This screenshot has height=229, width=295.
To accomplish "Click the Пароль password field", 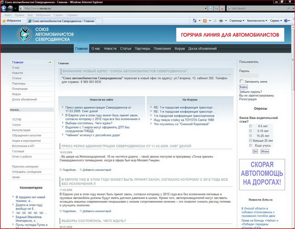I will point(248,76).
